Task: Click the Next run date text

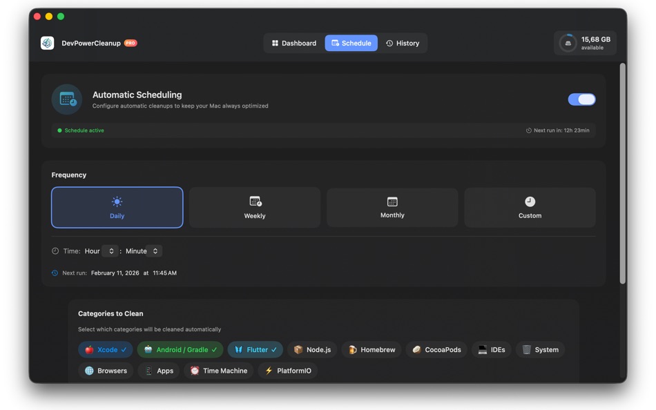Action: 114,273
